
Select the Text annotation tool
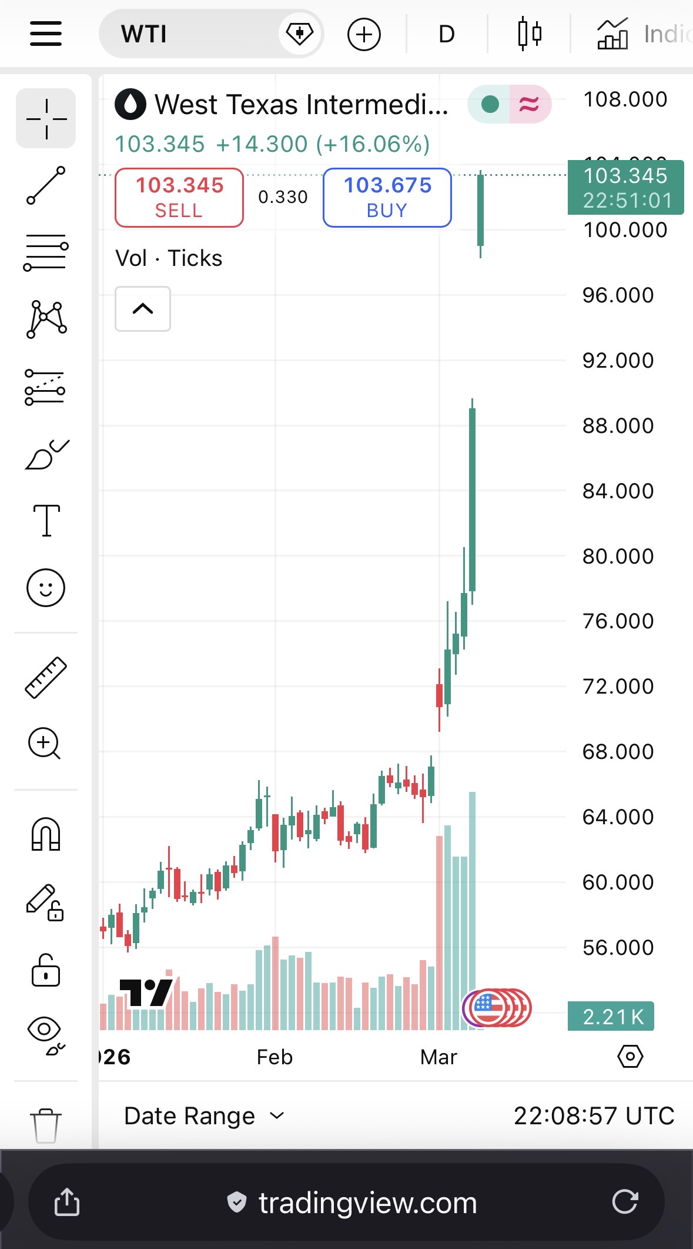(x=46, y=521)
